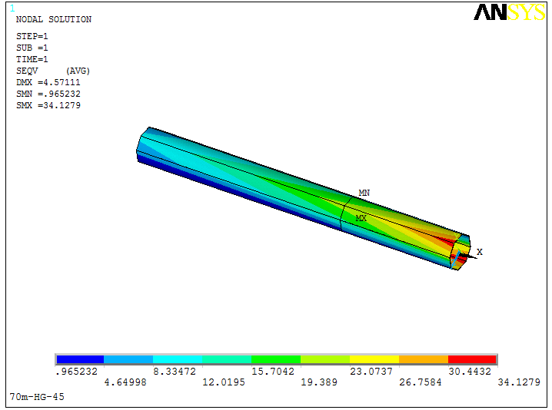Viewport: 552px width, 410px height.
Task: Click the '70m-HG-45' title text
Action: (37, 397)
